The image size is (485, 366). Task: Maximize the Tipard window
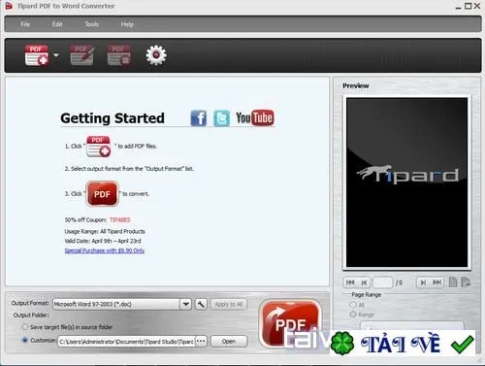[468, 6]
